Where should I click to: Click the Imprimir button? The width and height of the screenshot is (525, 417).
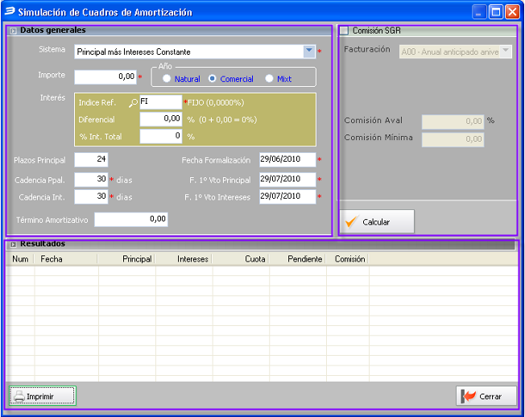[x=42, y=396]
